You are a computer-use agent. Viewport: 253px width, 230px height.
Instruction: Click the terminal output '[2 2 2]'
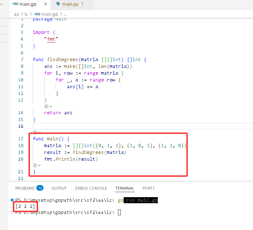(x=25, y=206)
